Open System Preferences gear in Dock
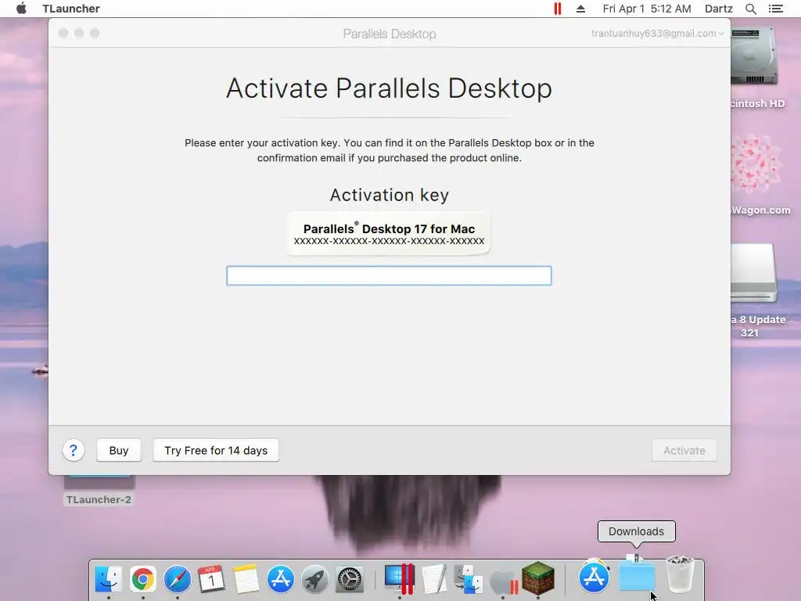Screen dimensions: 801x601 (x=350, y=579)
